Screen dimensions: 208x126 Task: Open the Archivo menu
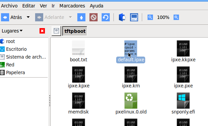point(9,6)
